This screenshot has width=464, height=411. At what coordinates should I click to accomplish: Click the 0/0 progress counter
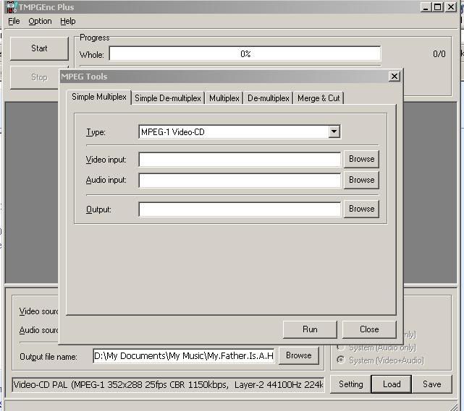[439, 54]
